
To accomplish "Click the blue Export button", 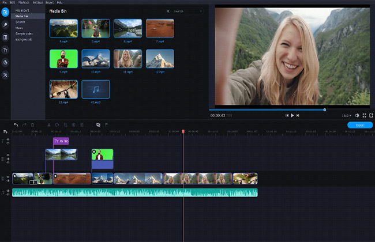I will [359, 124].
